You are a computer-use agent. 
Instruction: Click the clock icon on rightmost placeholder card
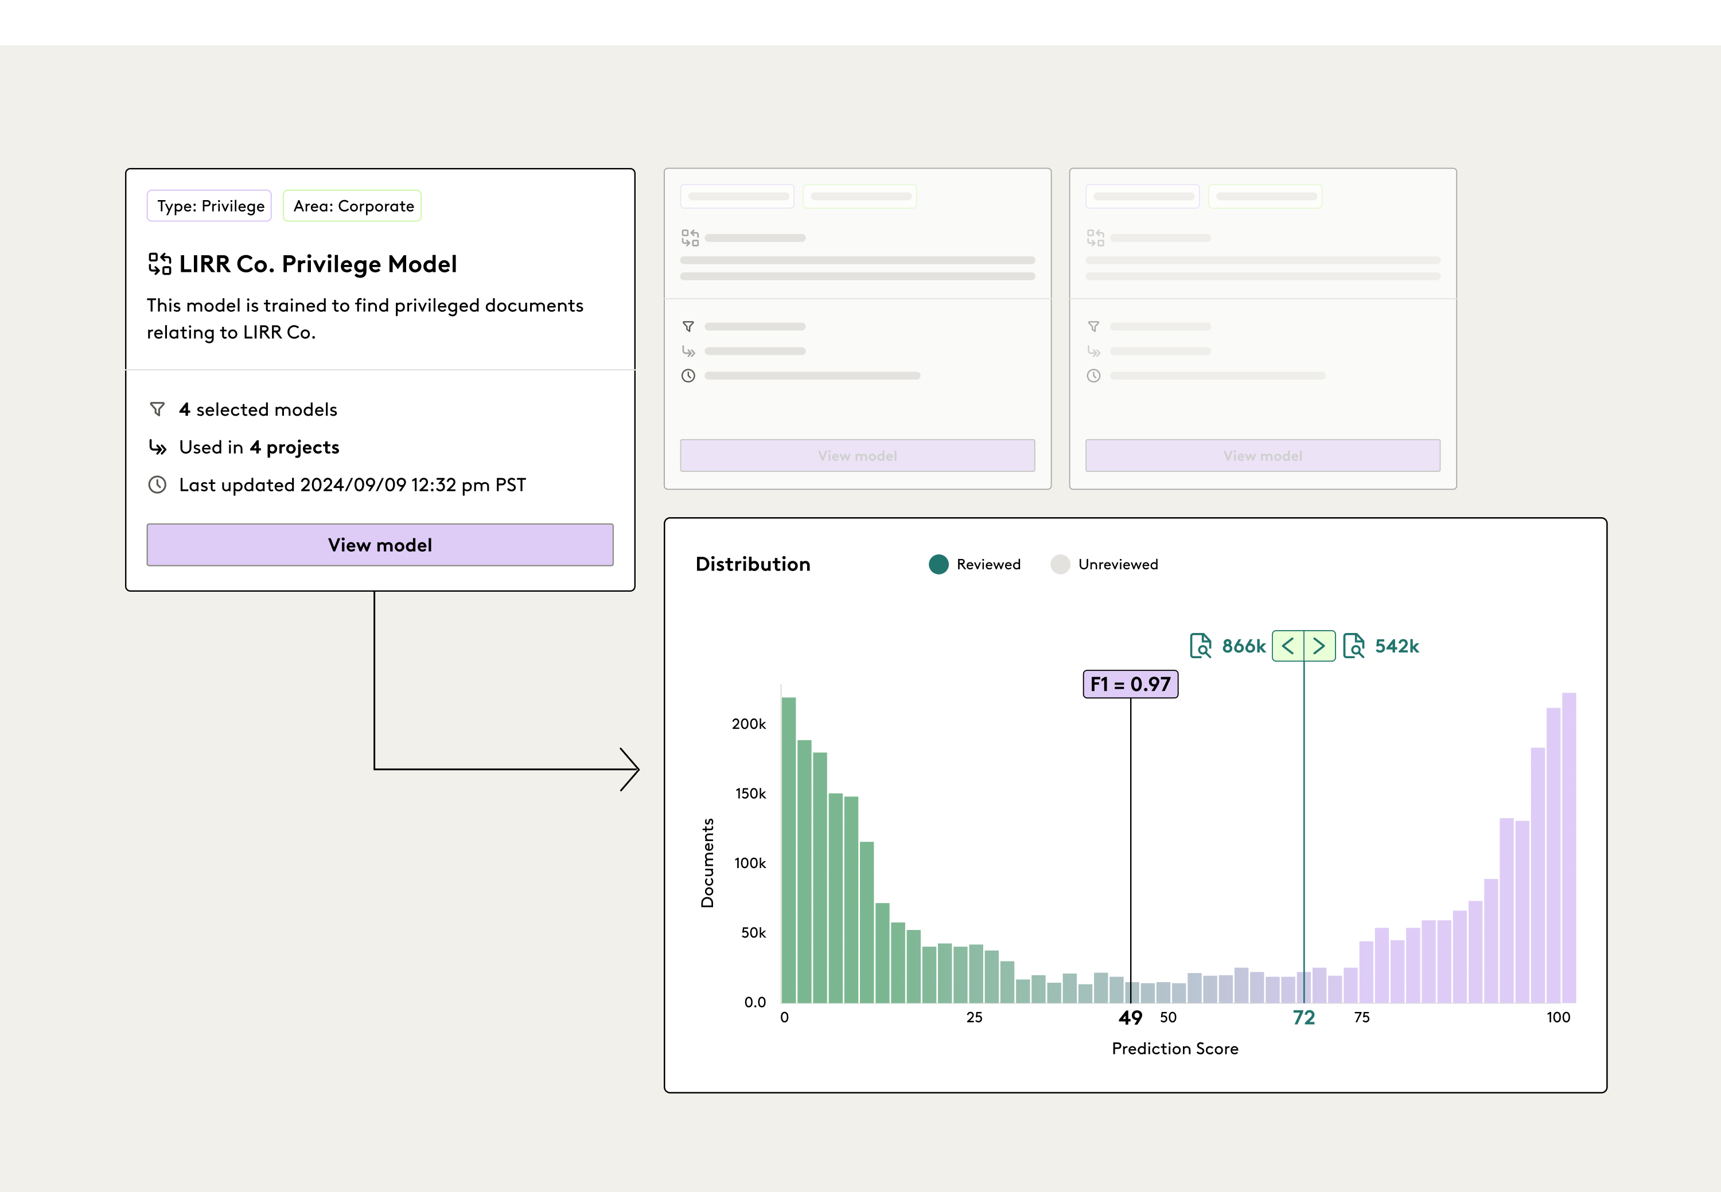(1093, 376)
